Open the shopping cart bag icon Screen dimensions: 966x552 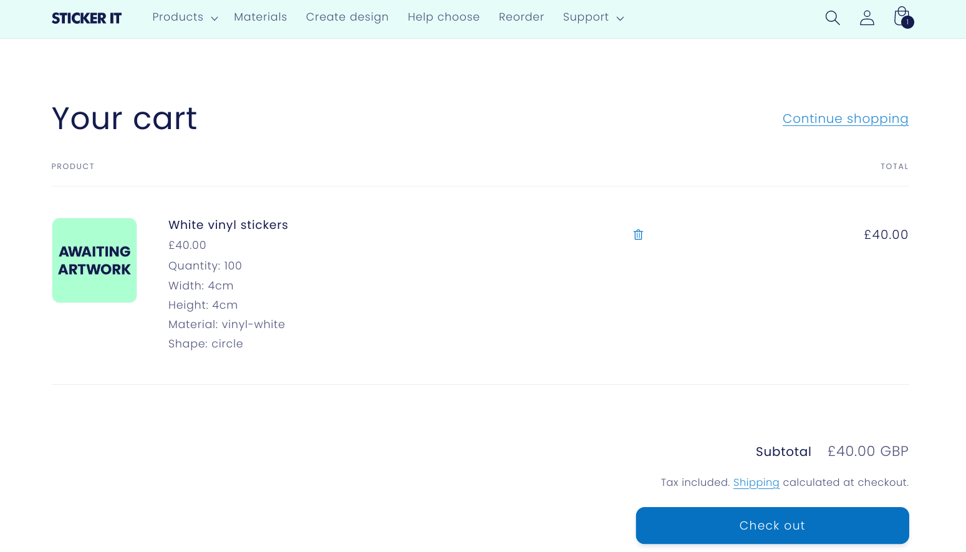tap(901, 17)
